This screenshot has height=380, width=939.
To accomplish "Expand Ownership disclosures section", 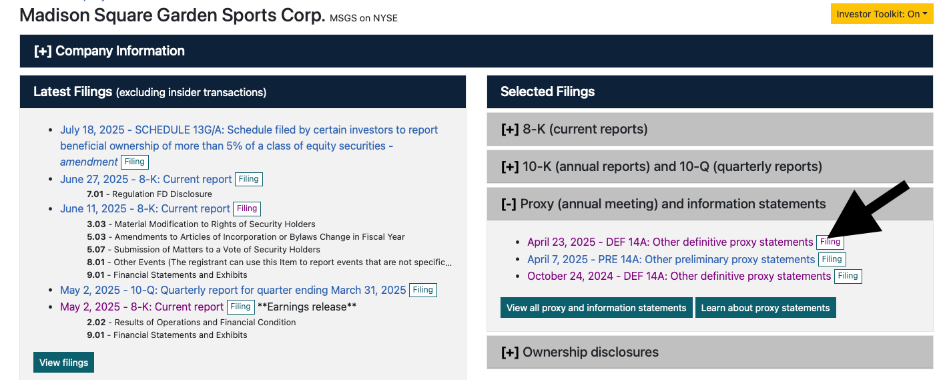I will [710, 352].
